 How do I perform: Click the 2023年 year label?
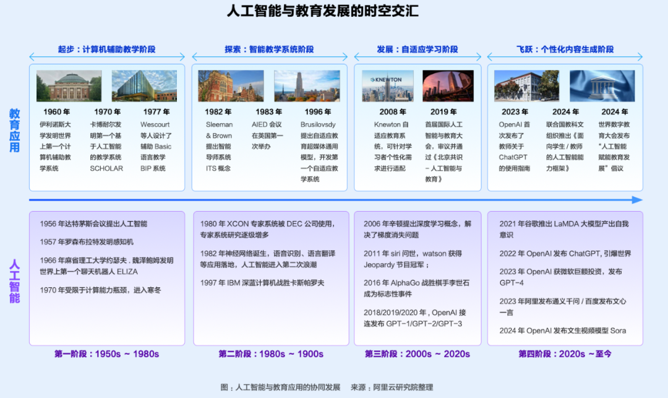point(515,111)
